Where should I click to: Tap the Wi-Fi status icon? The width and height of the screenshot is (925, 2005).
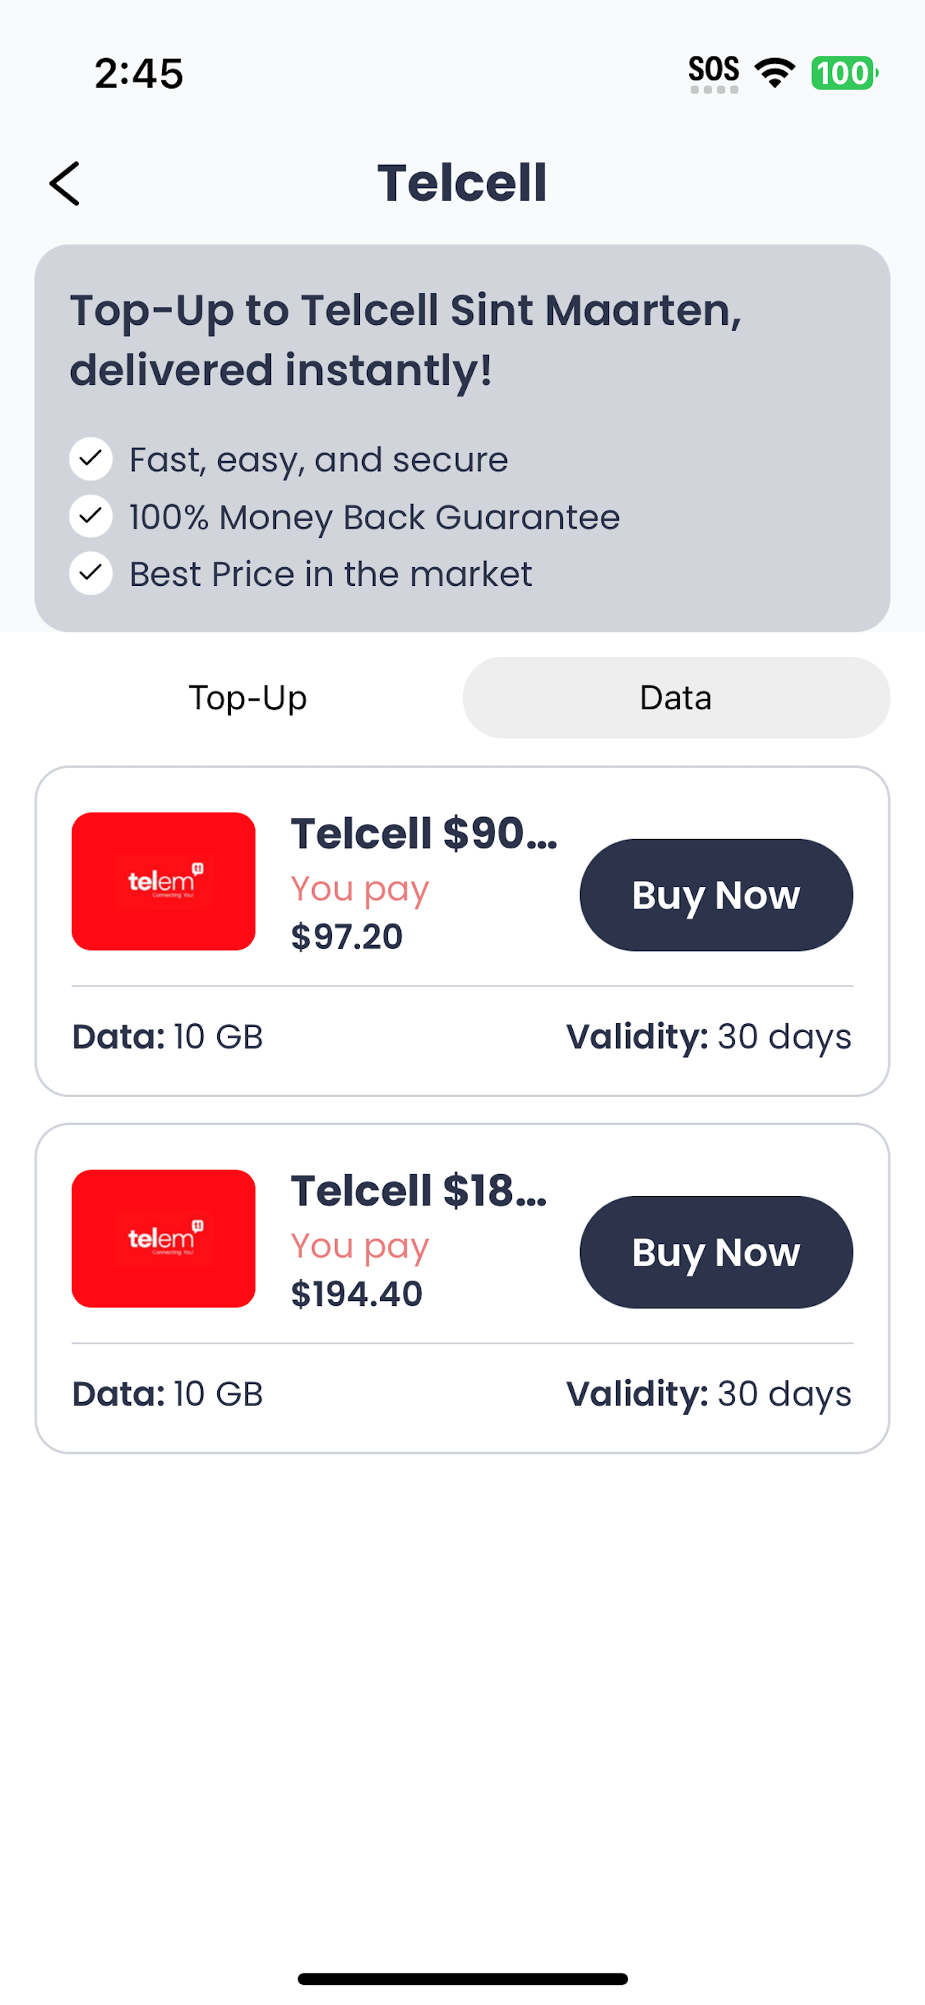point(776,73)
